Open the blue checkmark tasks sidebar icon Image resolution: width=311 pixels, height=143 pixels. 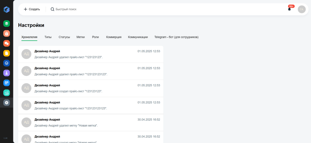[7, 63]
